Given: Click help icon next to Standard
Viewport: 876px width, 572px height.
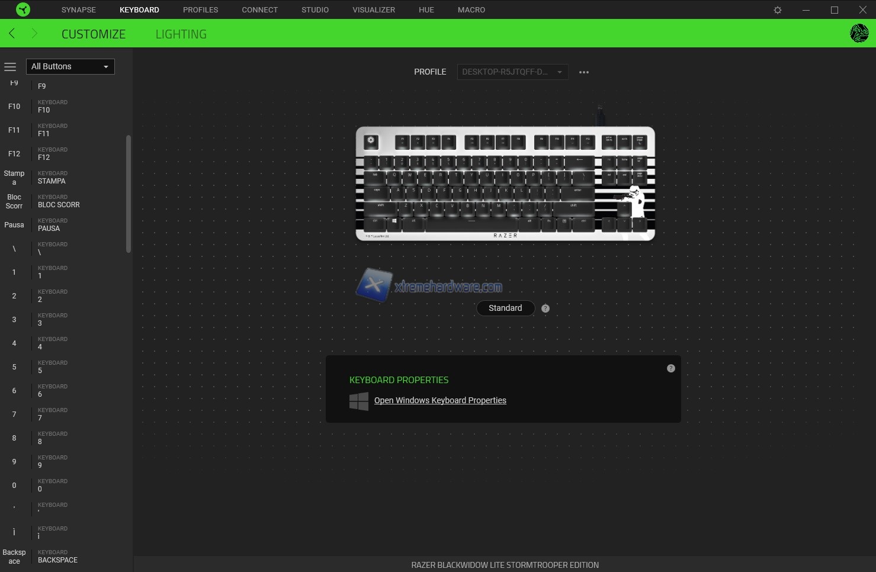Looking at the screenshot, I should pos(546,309).
